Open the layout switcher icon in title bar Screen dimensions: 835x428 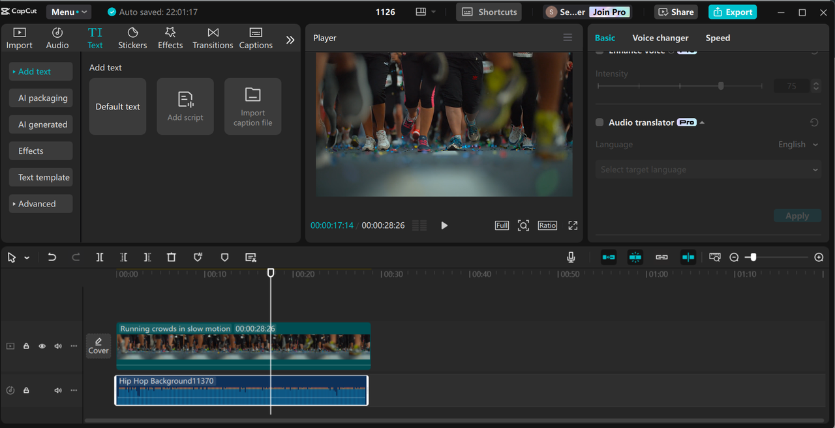[421, 12]
